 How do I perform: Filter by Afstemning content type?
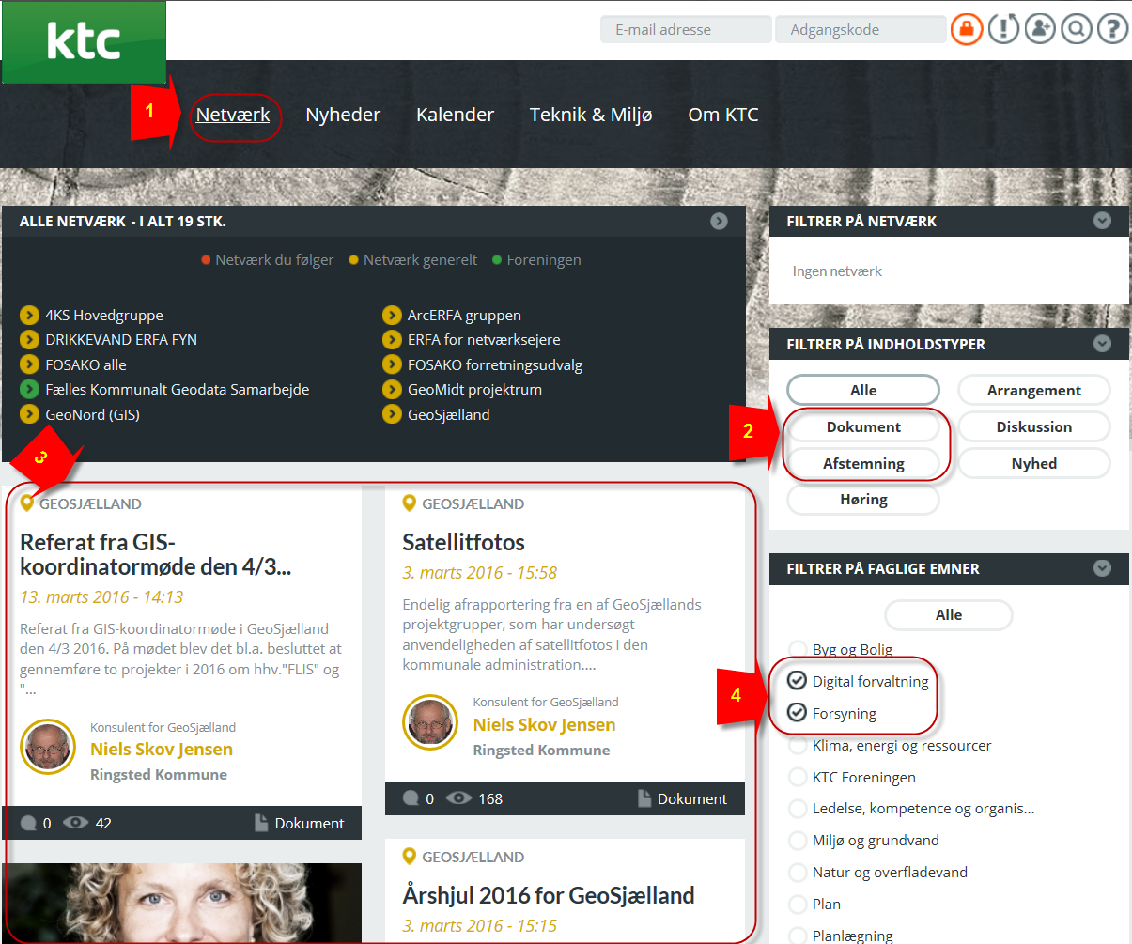(863, 463)
